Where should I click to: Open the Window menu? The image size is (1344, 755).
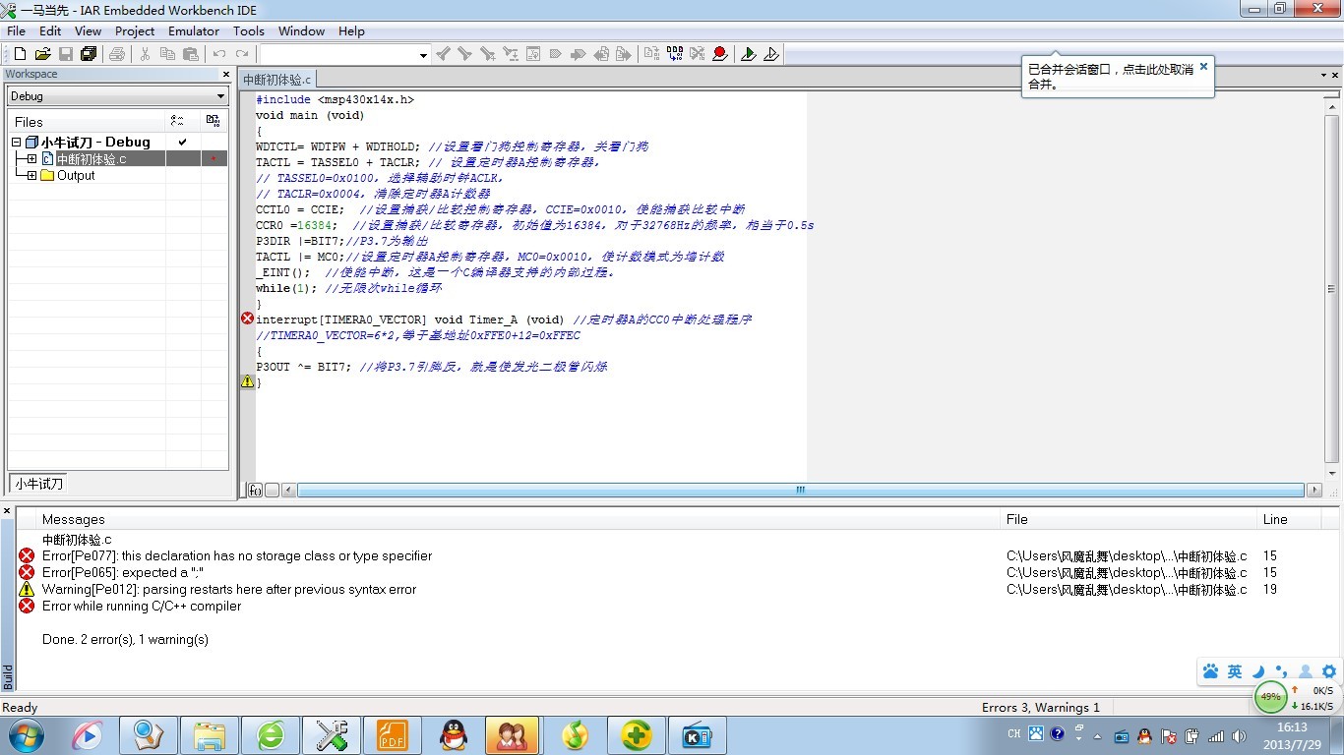coord(301,31)
